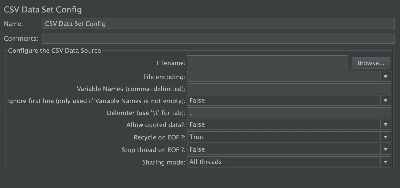Click the File encoding dropdown arrow icon

tap(386, 76)
